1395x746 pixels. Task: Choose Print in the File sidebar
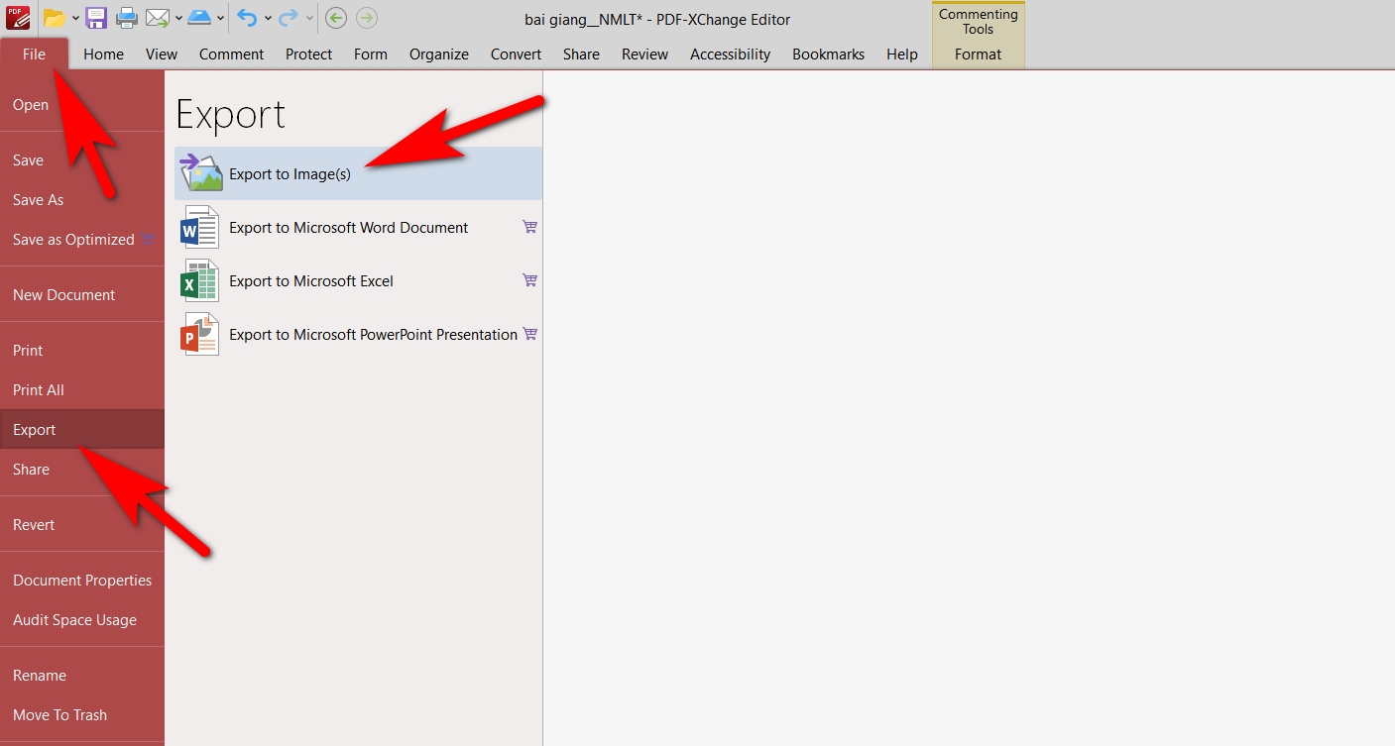point(82,351)
